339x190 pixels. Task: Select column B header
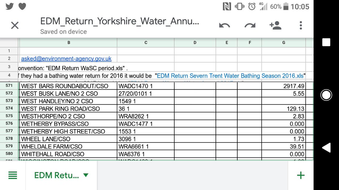68,43
